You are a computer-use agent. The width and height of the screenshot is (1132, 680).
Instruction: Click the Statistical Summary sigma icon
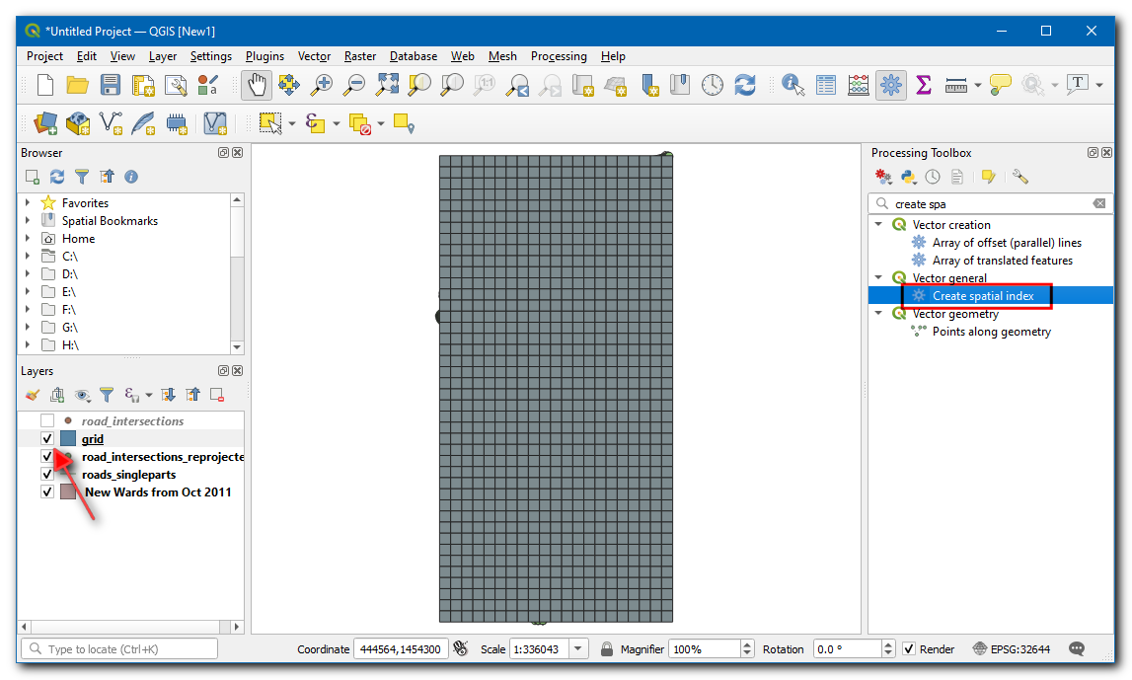coord(924,86)
